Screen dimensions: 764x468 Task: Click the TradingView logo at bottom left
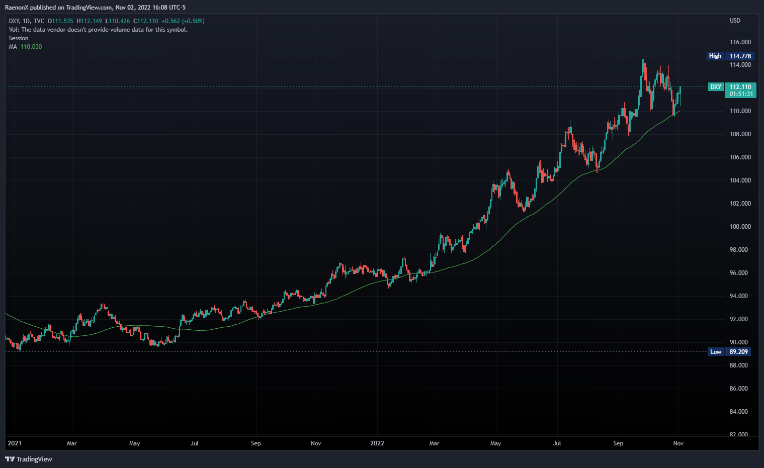[29, 459]
